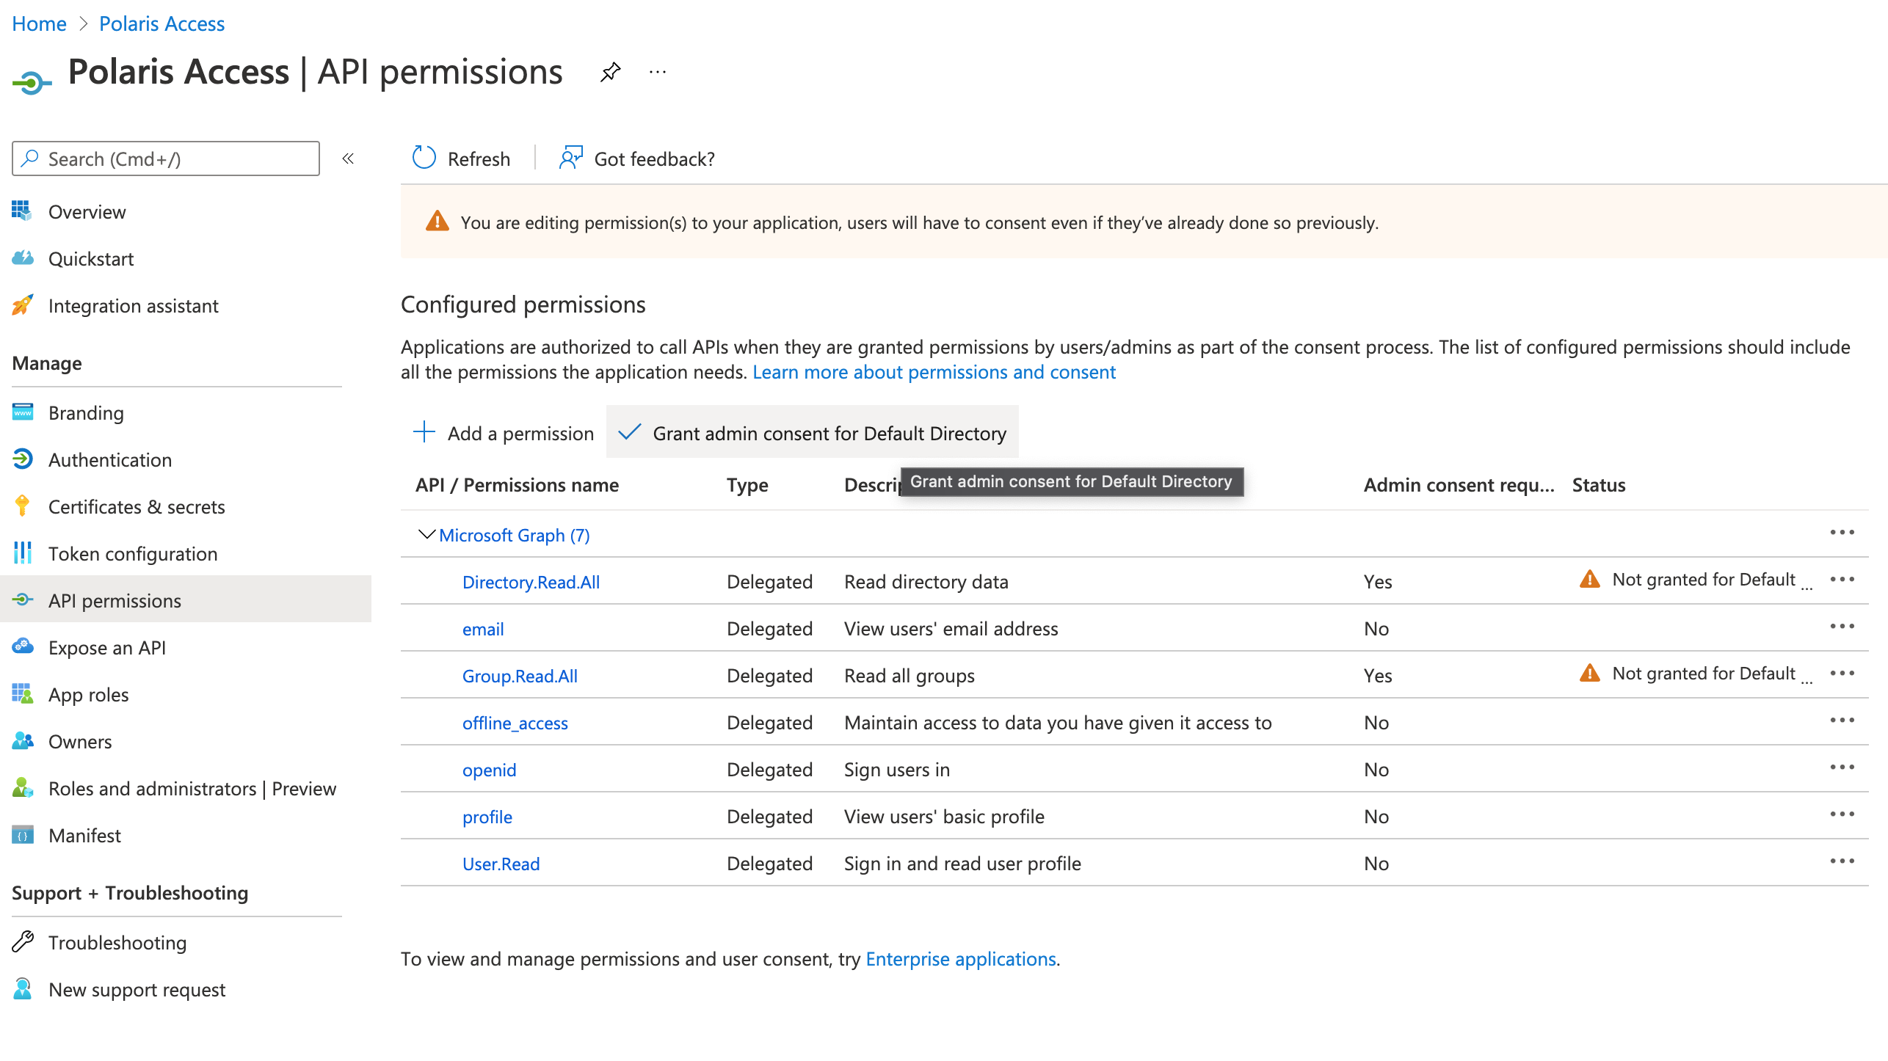Pin the Polaris Access blade
Image resolution: width=1888 pixels, height=1061 pixels.
(x=610, y=72)
